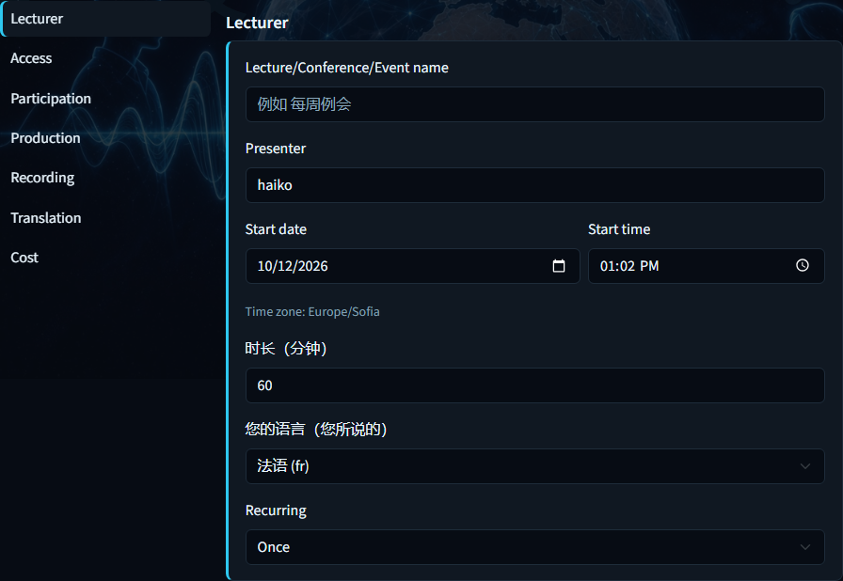The image size is (843, 581).
Task: Focus the 时长 (分钟) duration field
Action: point(535,385)
